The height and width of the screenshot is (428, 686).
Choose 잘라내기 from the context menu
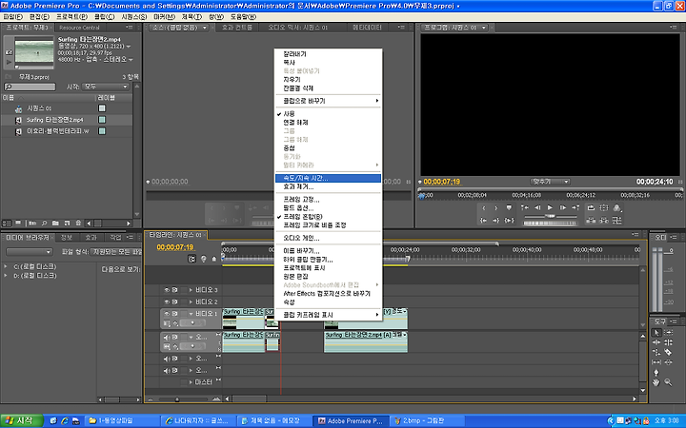point(328,54)
